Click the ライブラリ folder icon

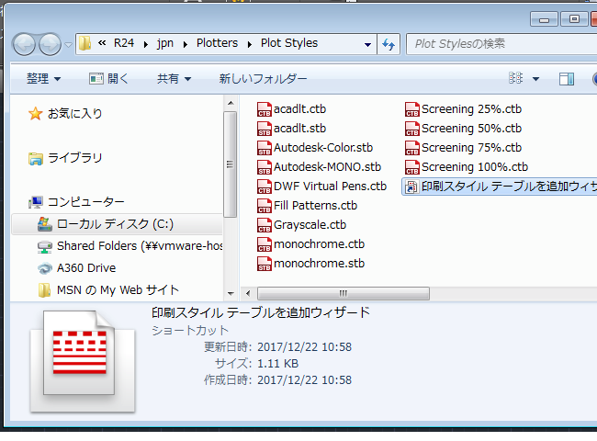(x=36, y=159)
